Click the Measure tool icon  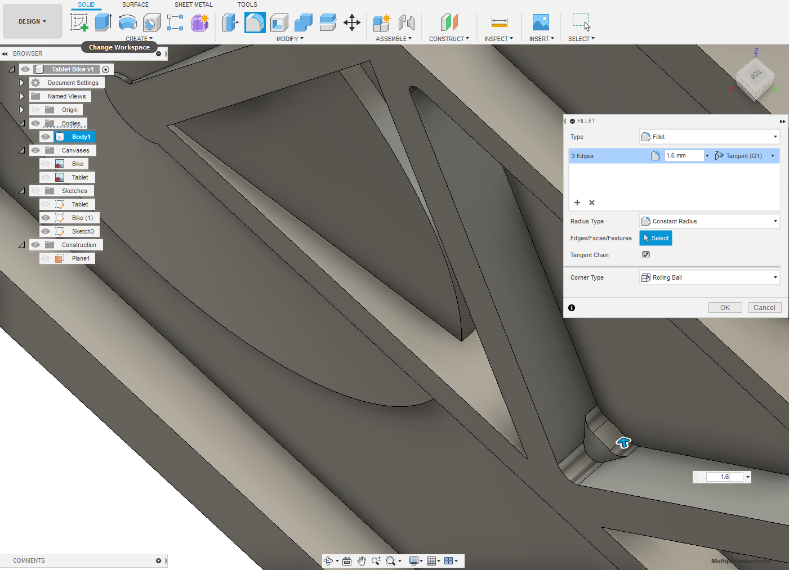click(x=500, y=23)
